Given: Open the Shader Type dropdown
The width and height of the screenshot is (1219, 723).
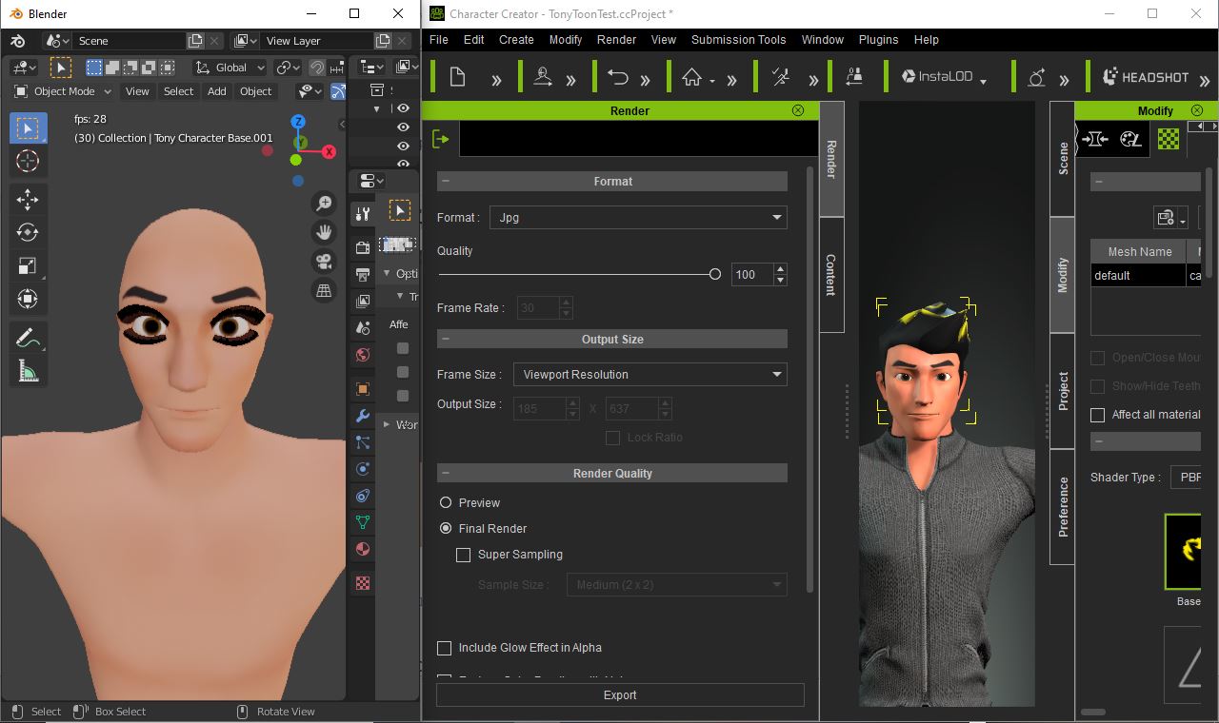Looking at the screenshot, I should coord(1186,478).
